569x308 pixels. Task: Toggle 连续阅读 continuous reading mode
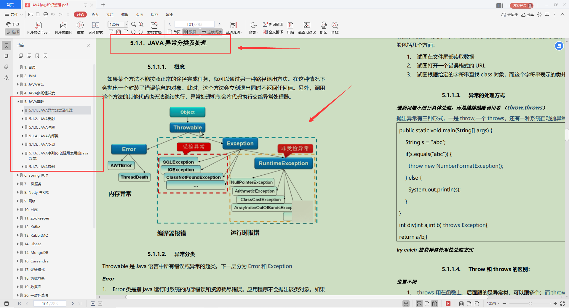click(211, 32)
